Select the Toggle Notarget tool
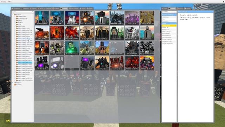This screenshot has height=127, width=225. pos(169,42)
